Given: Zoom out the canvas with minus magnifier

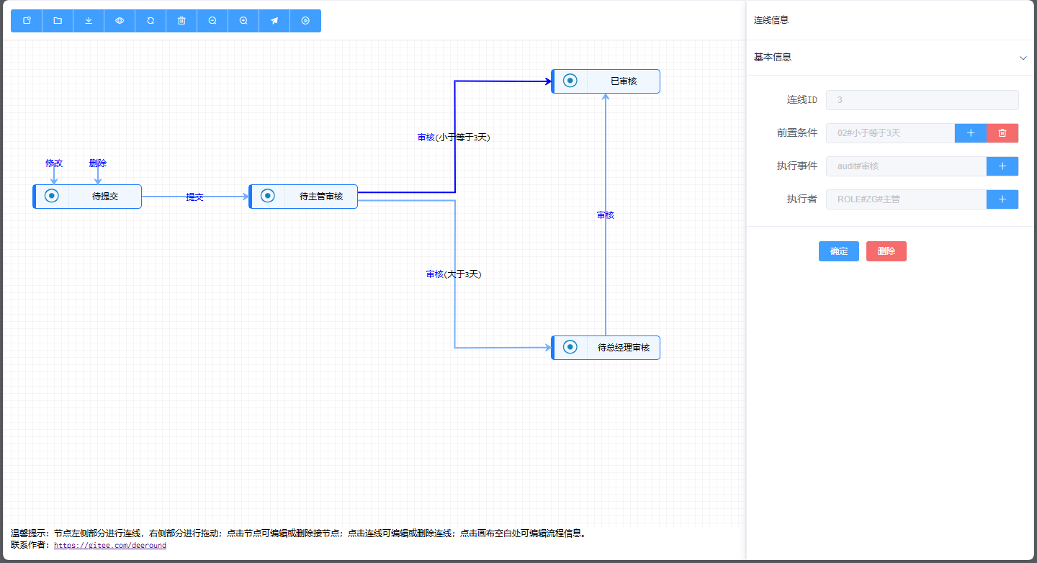Looking at the screenshot, I should coord(212,21).
